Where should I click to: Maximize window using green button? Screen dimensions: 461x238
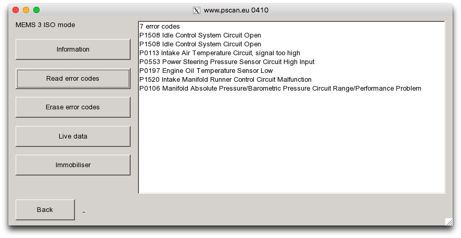(x=36, y=10)
